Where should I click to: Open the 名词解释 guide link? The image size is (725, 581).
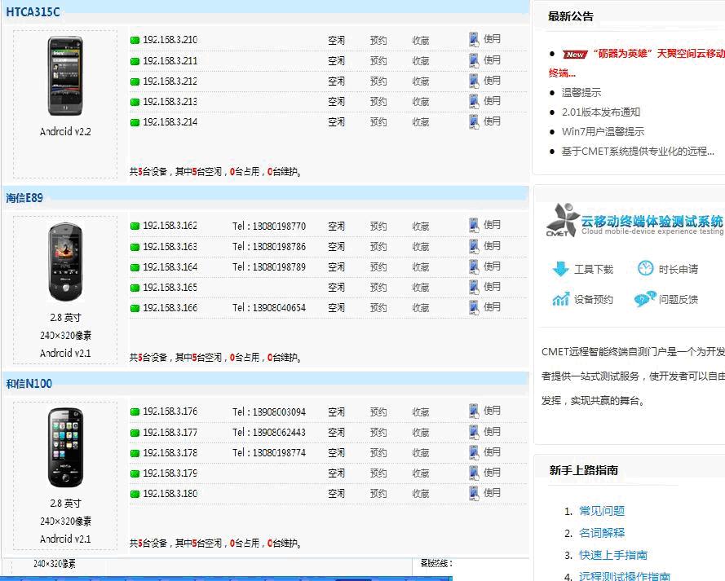click(602, 532)
